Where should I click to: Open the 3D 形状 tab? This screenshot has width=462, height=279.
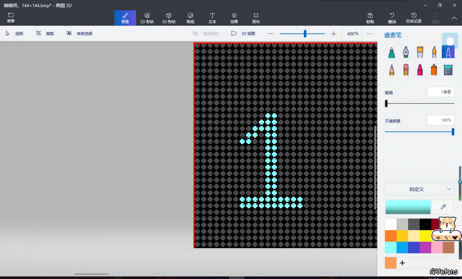(x=169, y=18)
